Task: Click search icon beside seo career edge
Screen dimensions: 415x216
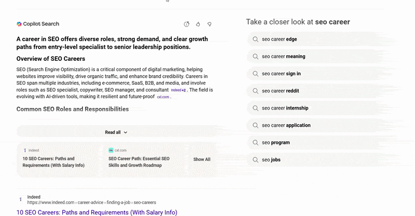Action: (x=255, y=39)
